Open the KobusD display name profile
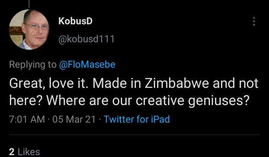 tap(75, 21)
